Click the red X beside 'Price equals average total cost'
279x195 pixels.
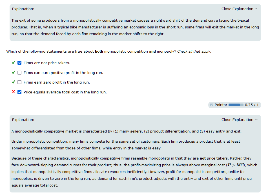pos(13,92)
